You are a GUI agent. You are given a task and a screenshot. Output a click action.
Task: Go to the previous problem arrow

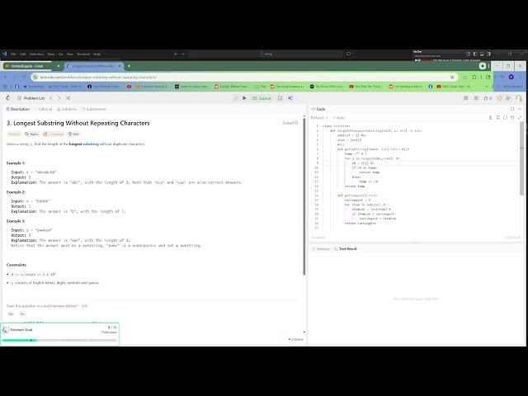[x=51, y=98]
